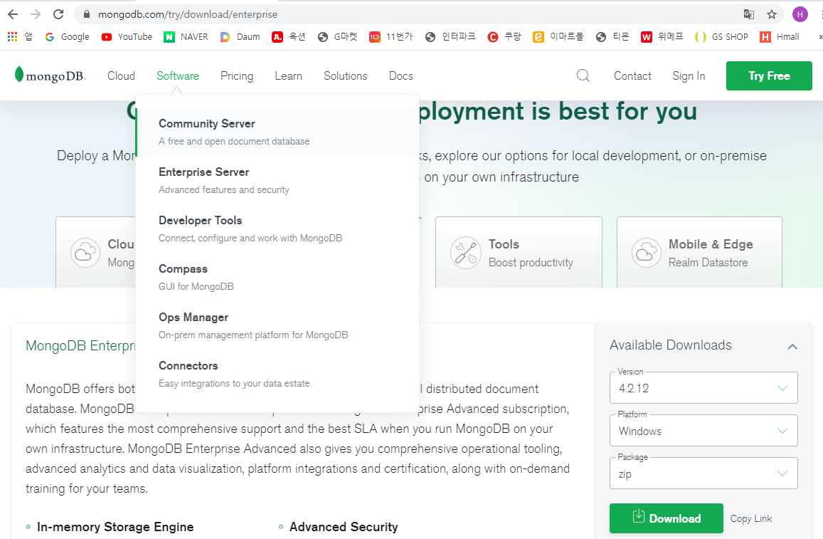This screenshot has width=823, height=539.
Task: Click the In-memory Storage Engine heading
Action: (x=115, y=526)
